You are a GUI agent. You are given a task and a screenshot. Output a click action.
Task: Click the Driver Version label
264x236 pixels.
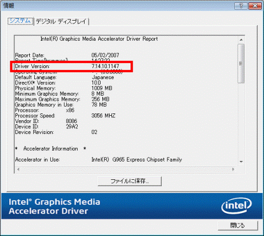[x=33, y=66]
